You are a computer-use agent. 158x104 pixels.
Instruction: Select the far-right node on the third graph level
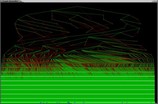pyautogui.click(x=129, y=15)
